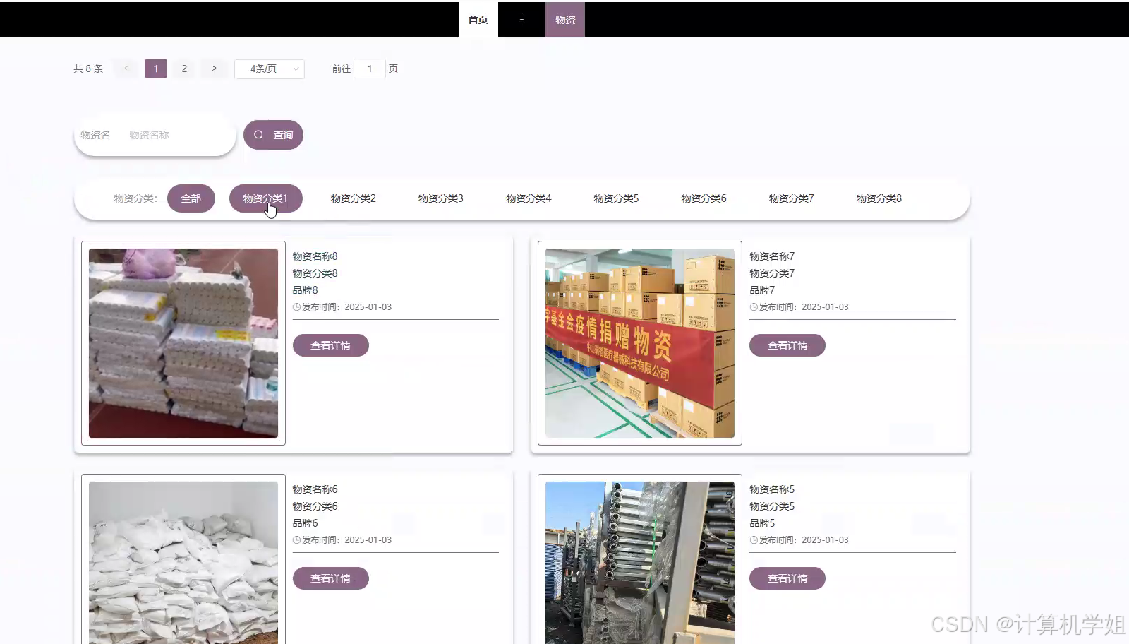
Task: Filter by 物资分类5
Action: pyautogui.click(x=616, y=198)
